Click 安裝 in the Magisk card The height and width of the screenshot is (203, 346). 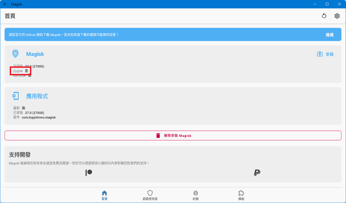pyautogui.click(x=325, y=54)
